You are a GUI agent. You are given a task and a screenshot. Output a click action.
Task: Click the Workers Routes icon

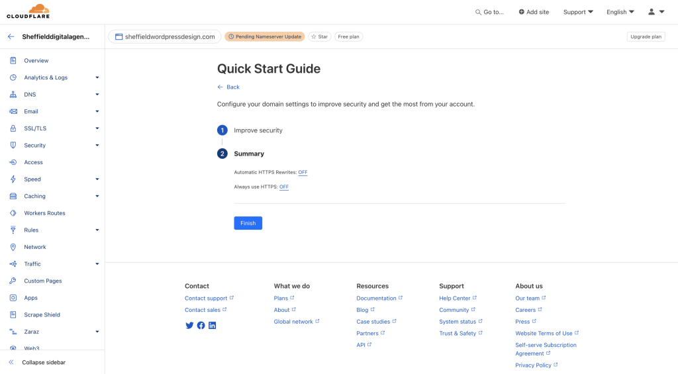13,213
